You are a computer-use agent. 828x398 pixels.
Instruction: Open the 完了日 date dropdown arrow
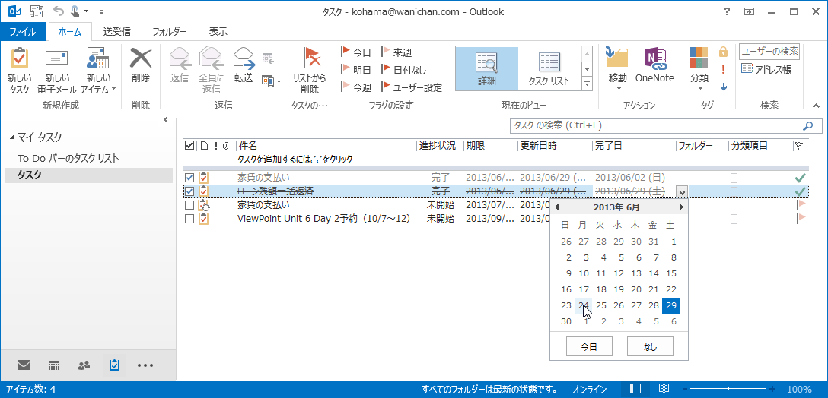682,192
